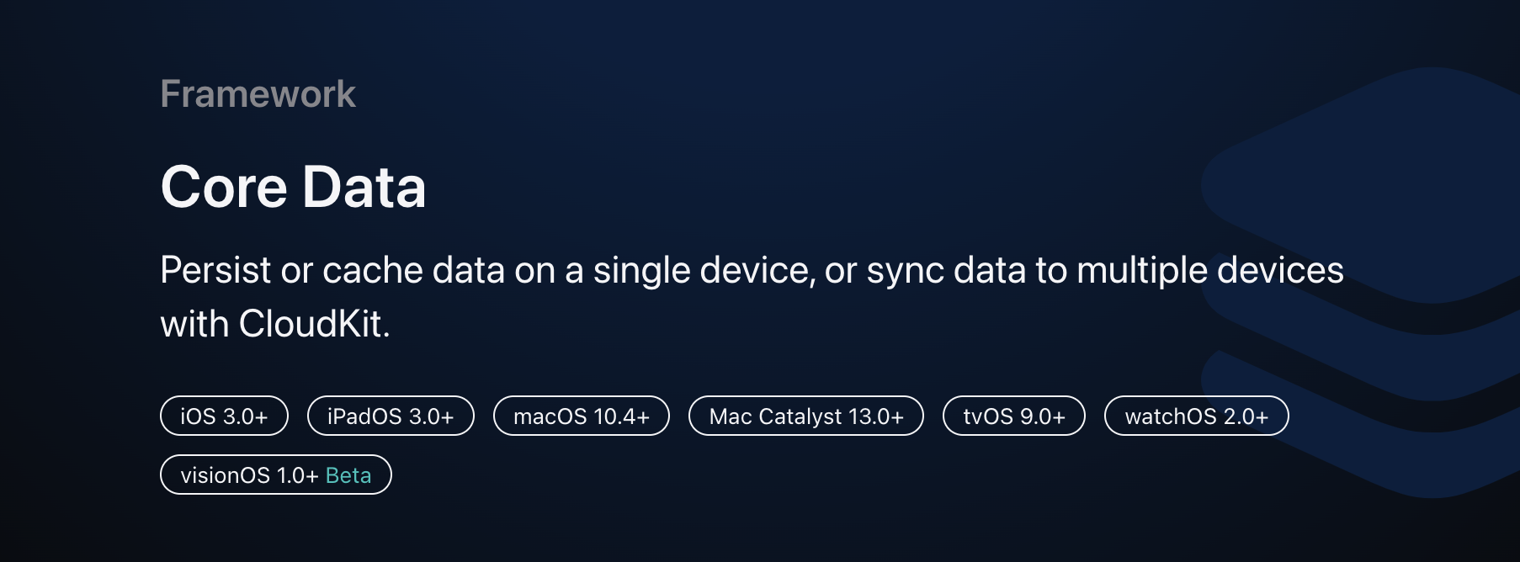This screenshot has height=562, width=1520.
Task: Select the watchOS 2.0+ availability badge
Action: click(x=1196, y=416)
